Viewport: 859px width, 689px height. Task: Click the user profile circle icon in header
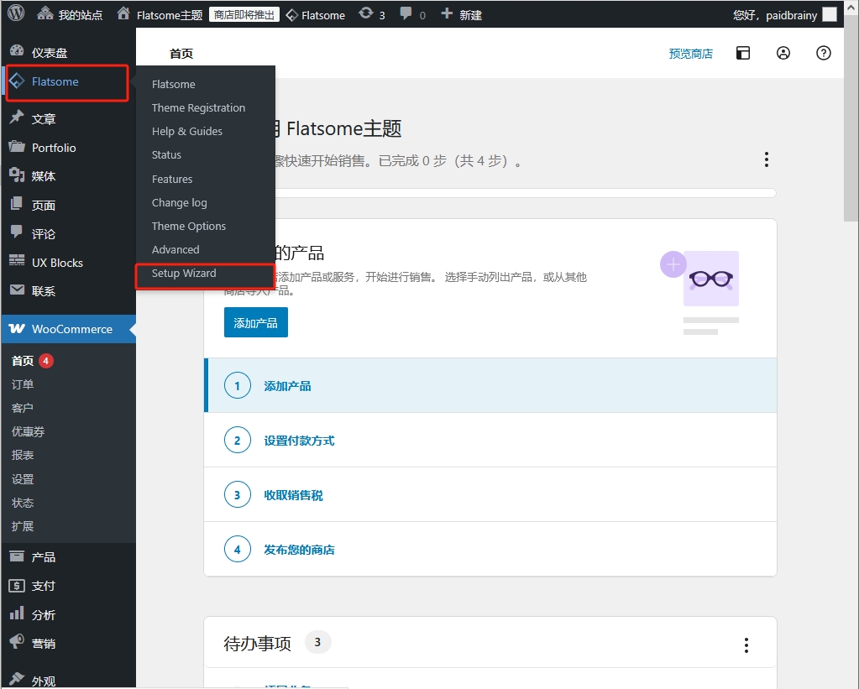(783, 53)
